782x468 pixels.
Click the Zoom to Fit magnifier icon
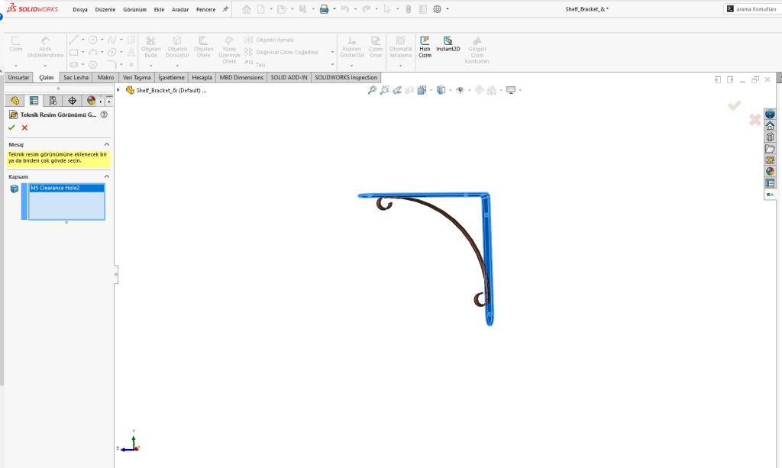pyautogui.click(x=372, y=90)
